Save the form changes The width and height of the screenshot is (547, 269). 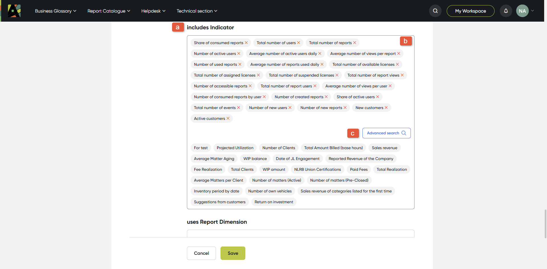coord(233,253)
